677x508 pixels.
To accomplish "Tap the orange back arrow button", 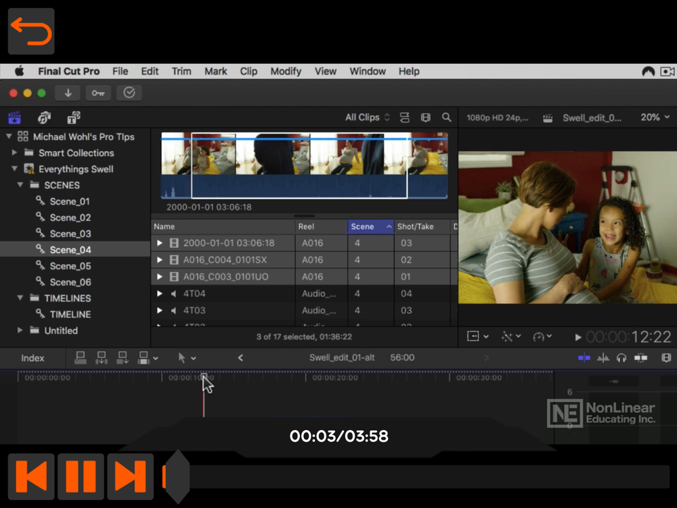I will click(x=31, y=31).
